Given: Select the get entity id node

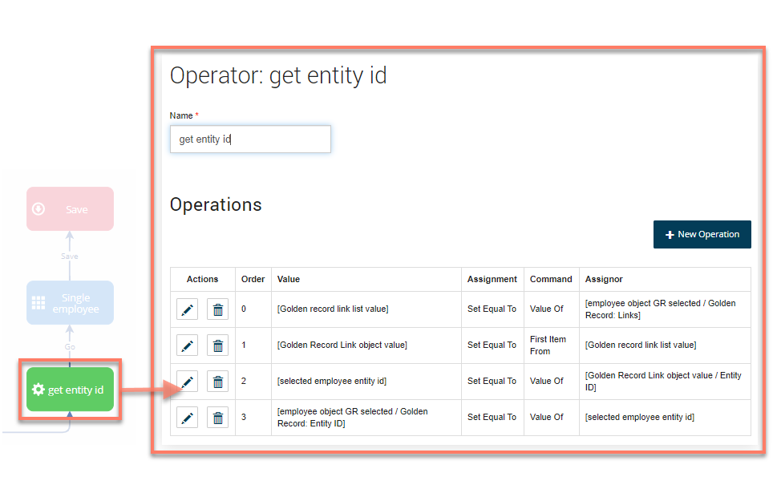Looking at the screenshot, I should tap(70, 390).
